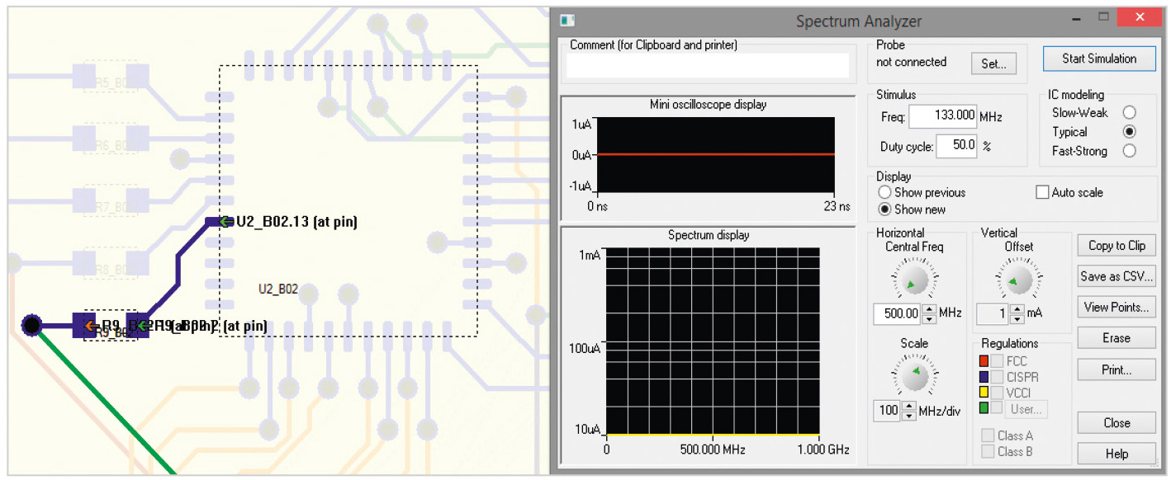Click the green User regulation color swatch
This screenshot has height=480, width=1171.
pos(984,408)
